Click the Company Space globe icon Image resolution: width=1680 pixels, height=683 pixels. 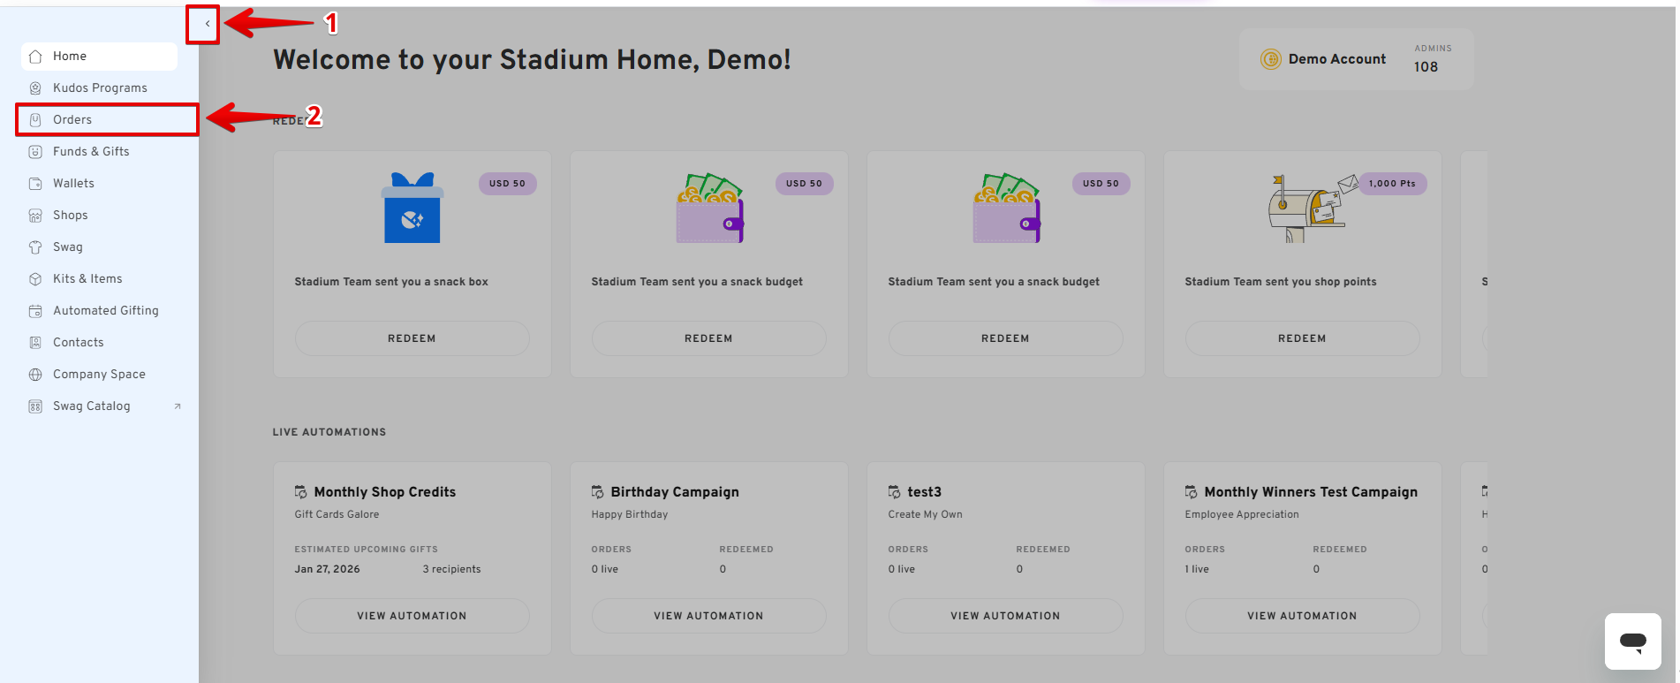click(x=35, y=375)
